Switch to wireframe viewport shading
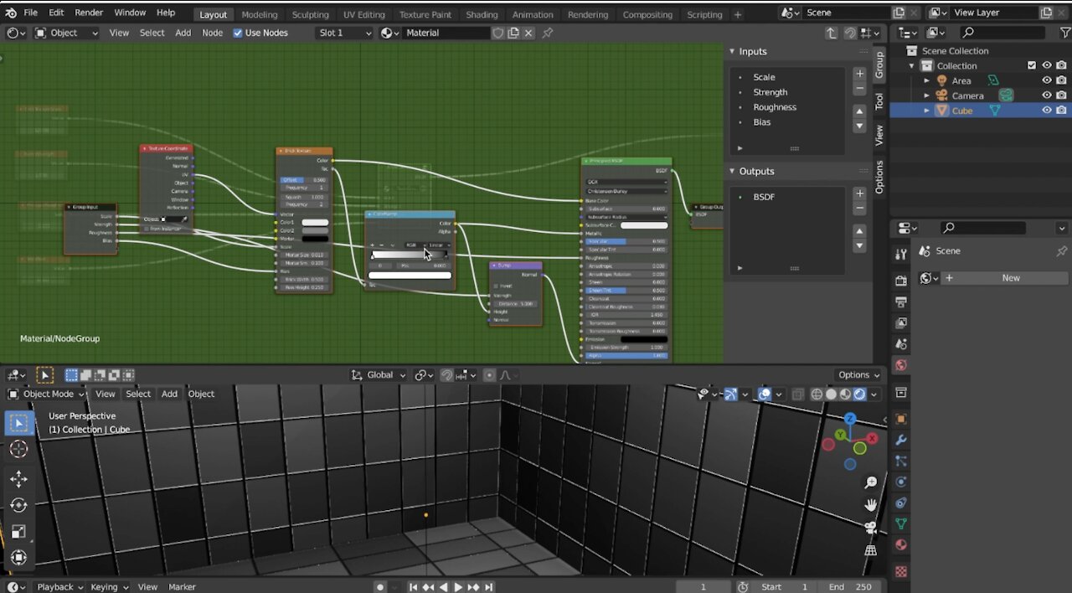The width and height of the screenshot is (1072, 593). click(817, 394)
